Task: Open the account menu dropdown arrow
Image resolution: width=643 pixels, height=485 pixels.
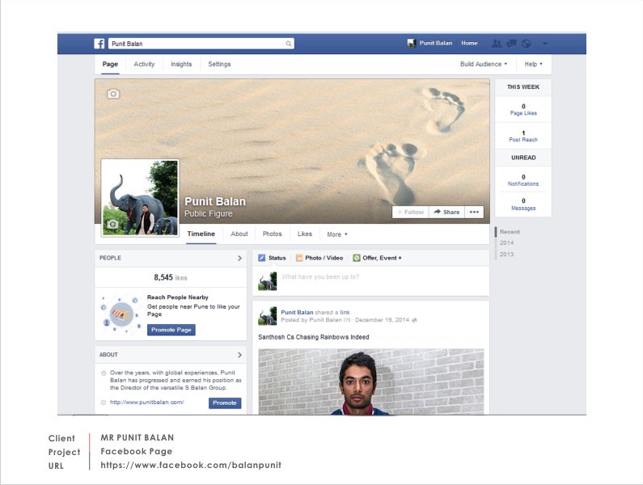Action: tap(545, 44)
